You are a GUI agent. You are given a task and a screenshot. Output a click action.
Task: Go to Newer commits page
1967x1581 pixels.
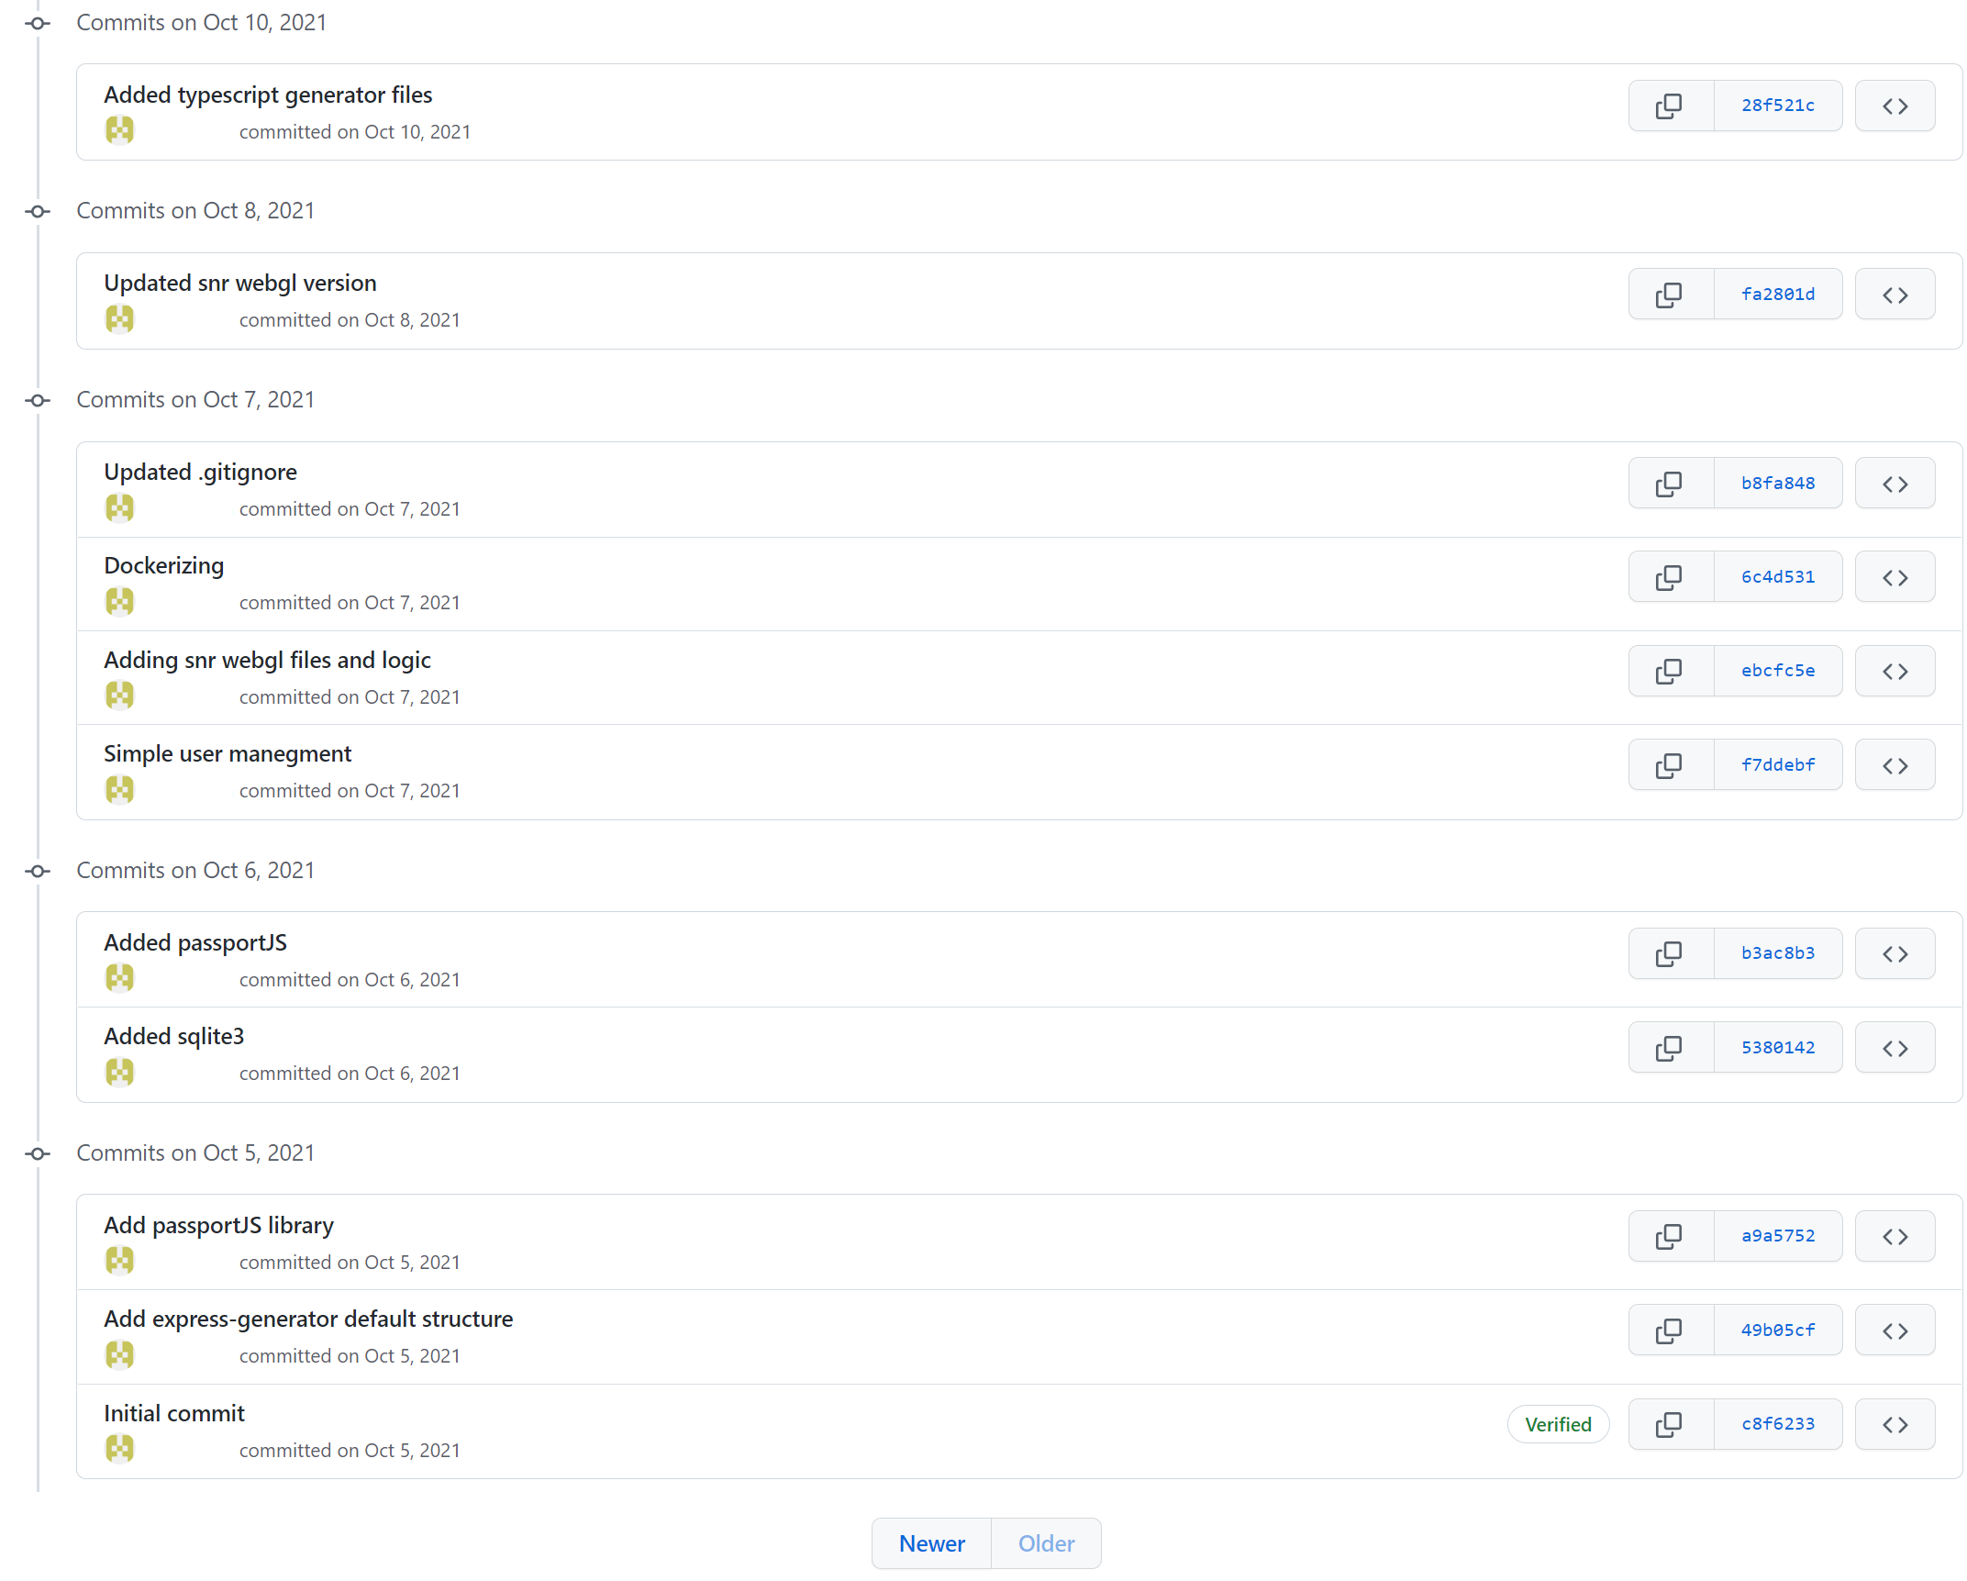(930, 1544)
